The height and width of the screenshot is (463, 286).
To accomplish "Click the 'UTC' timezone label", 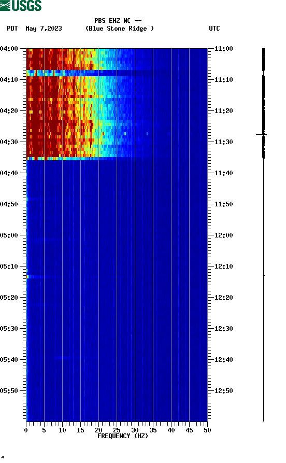I will [x=214, y=29].
